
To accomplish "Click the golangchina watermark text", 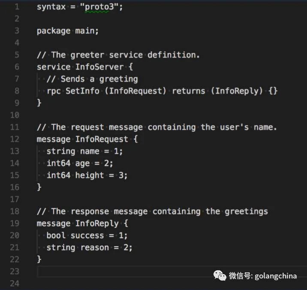I will (x=276, y=276).
